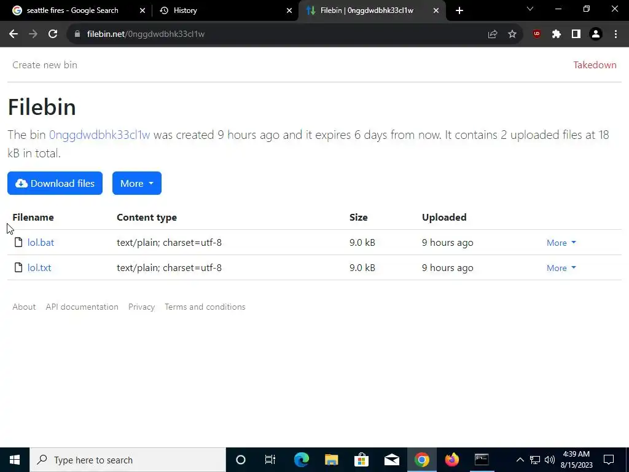Click the file icon beside lol.txt
The width and height of the screenshot is (629, 472).
(x=18, y=267)
